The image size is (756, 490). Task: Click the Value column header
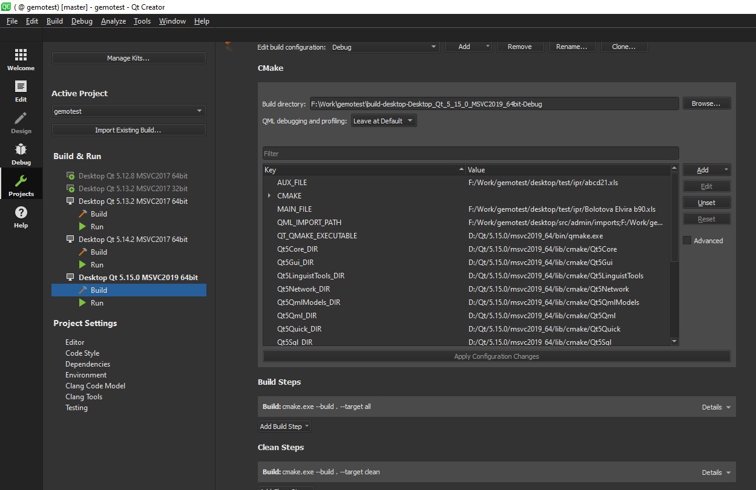568,170
